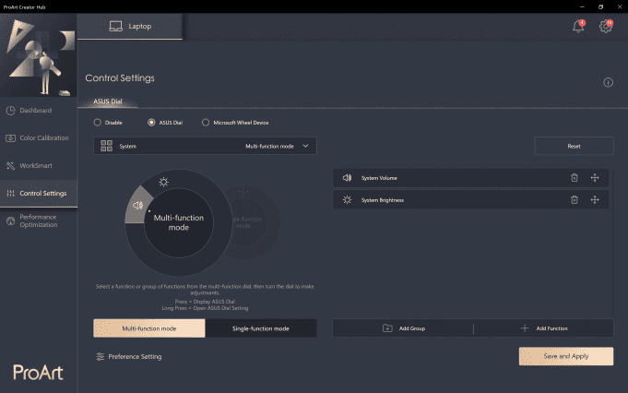Click the info circle icon

point(608,82)
